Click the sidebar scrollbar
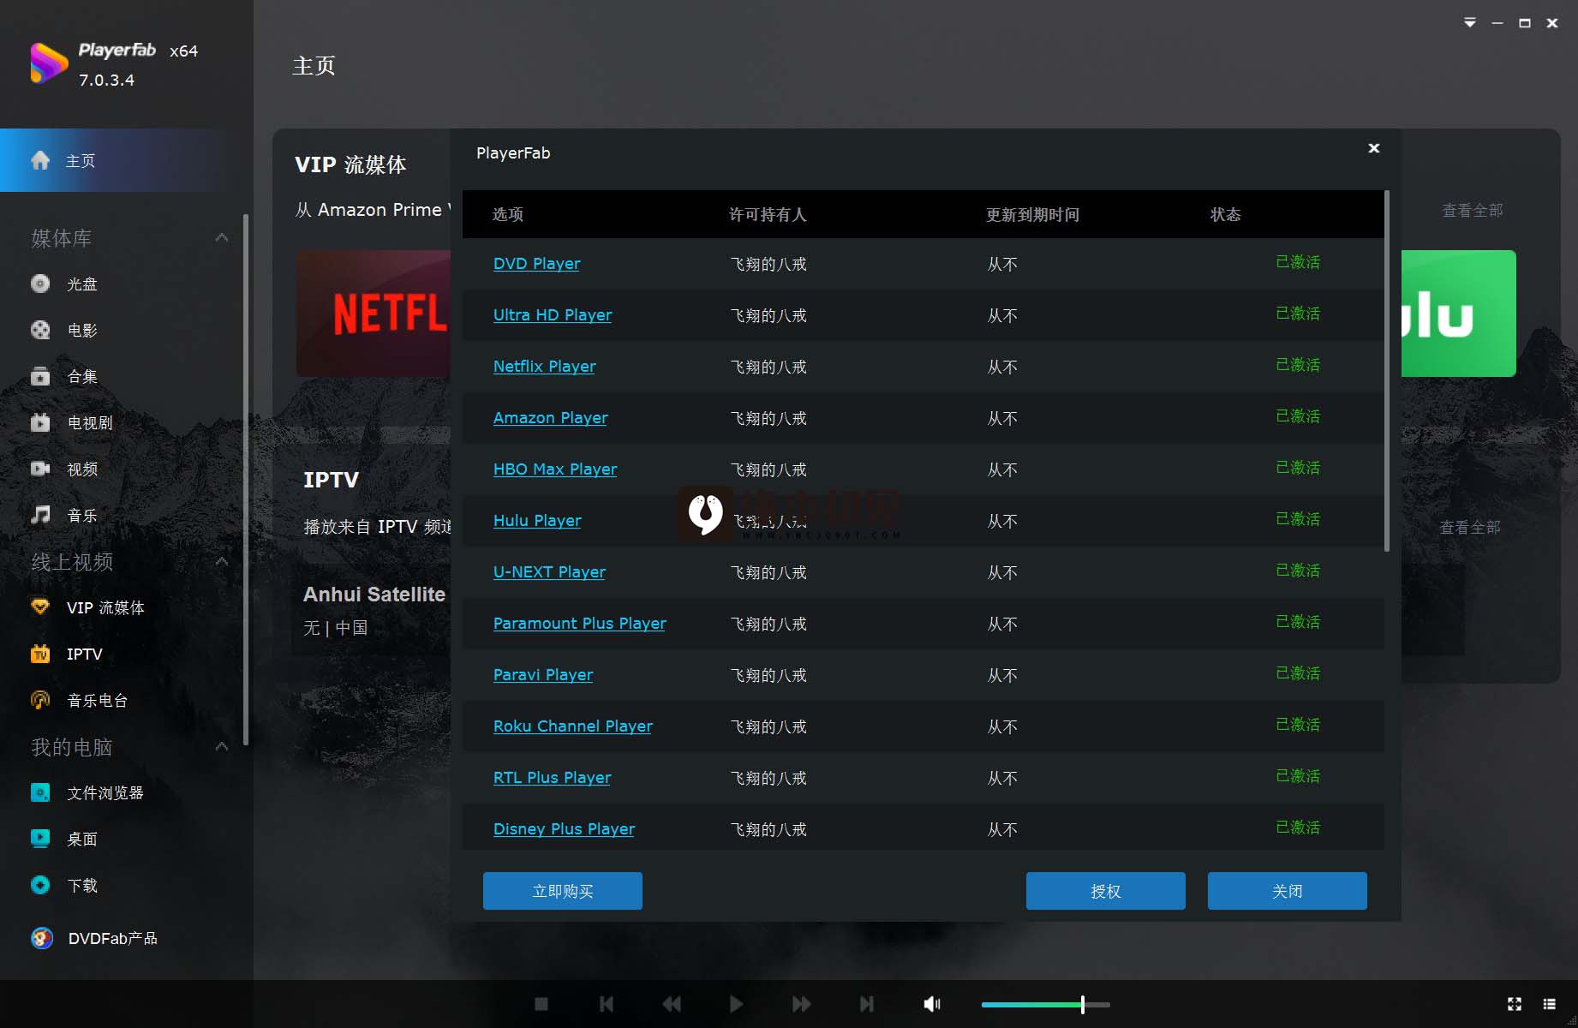This screenshot has height=1028, width=1578. pos(246,480)
